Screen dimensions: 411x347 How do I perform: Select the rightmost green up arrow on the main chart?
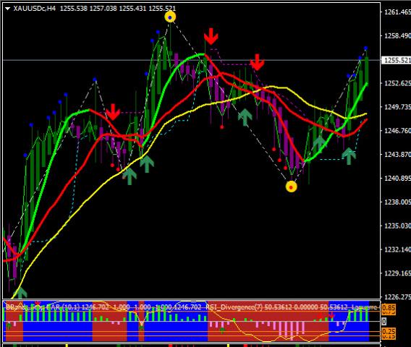pyautogui.click(x=349, y=156)
